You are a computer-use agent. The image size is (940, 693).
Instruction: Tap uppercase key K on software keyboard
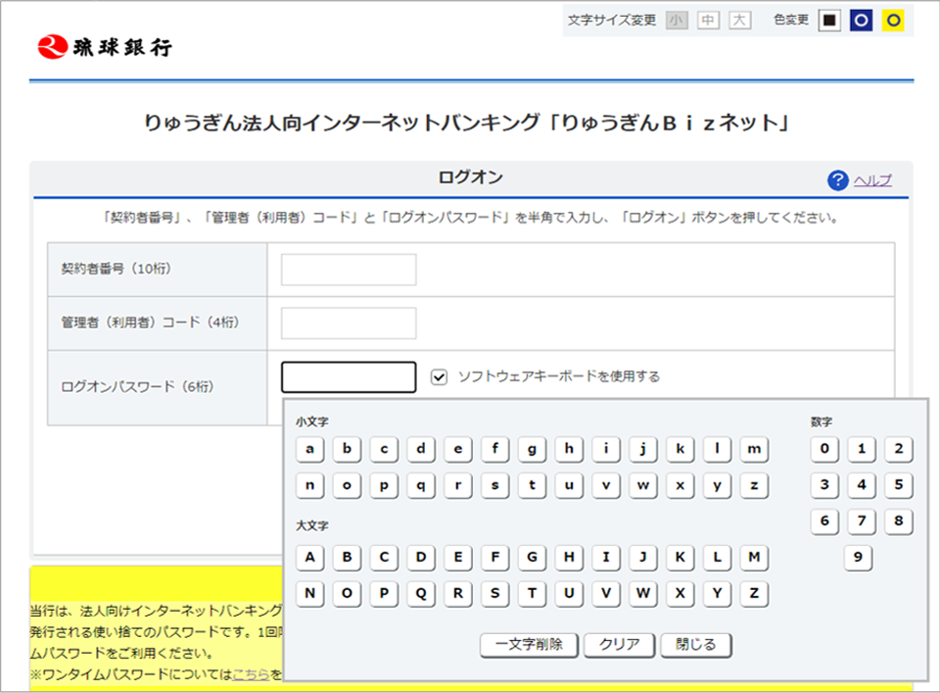681,558
